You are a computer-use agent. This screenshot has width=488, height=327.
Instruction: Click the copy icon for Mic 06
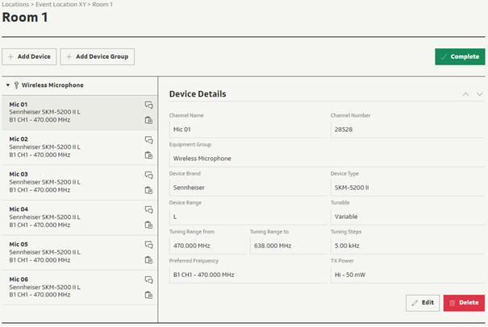148,296
